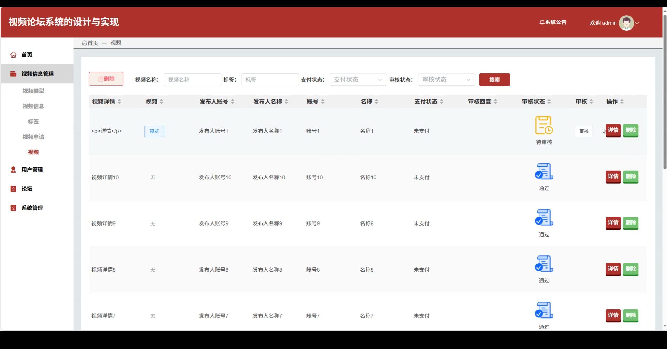Focus the 视频名称 search input
Image resolution: width=667 pixels, height=349 pixels.
pos(192,80)
